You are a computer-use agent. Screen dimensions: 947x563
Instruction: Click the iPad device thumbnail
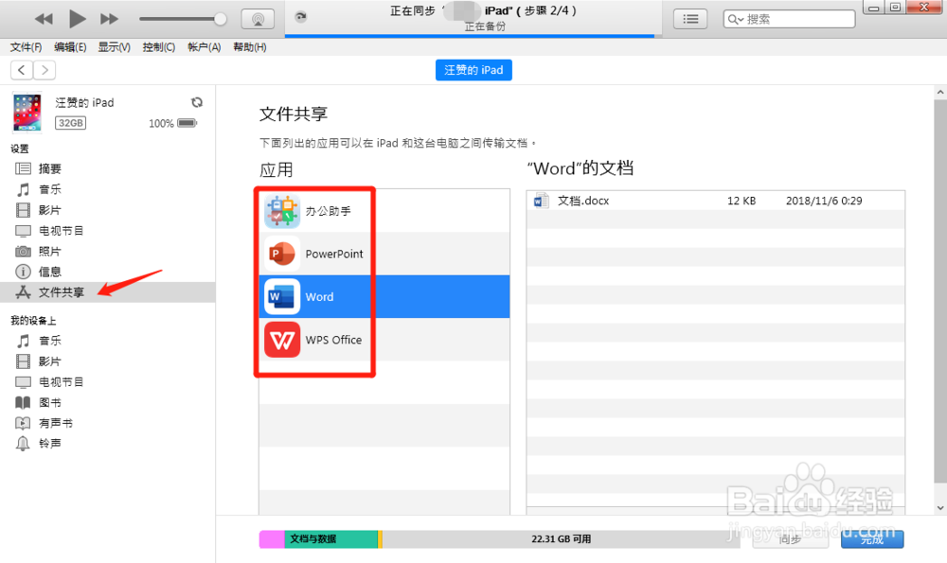27,113
